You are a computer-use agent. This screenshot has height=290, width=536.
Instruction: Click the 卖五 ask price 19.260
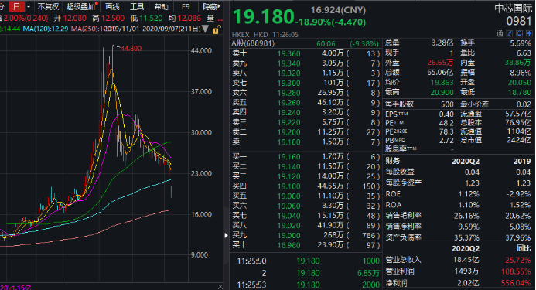tap(288, 103)
